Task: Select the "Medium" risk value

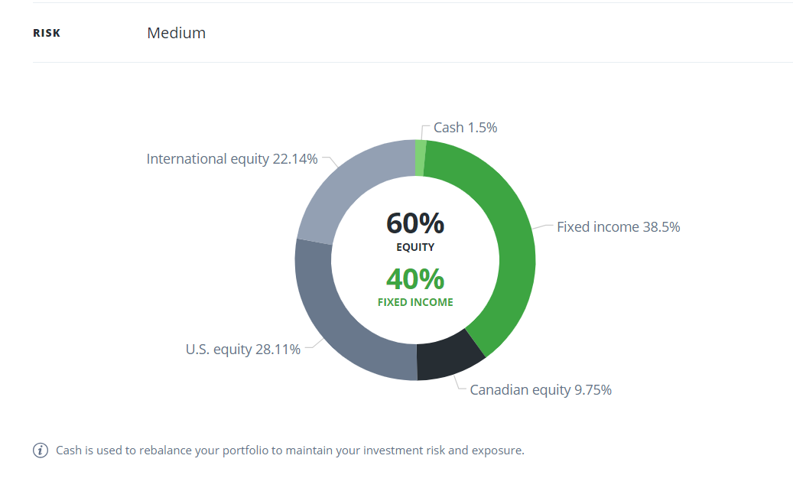Action: tap(176, 33)
